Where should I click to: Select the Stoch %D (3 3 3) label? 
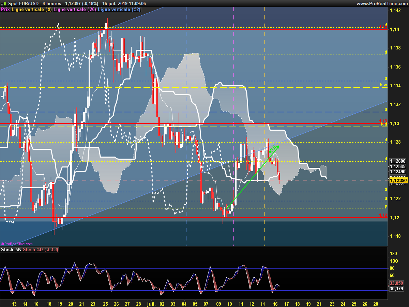pyautogui.click(x=41, y=250)
